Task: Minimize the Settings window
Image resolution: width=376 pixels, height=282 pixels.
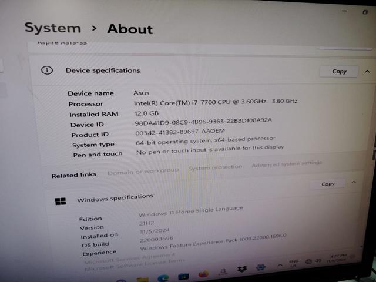Action: 345,11
